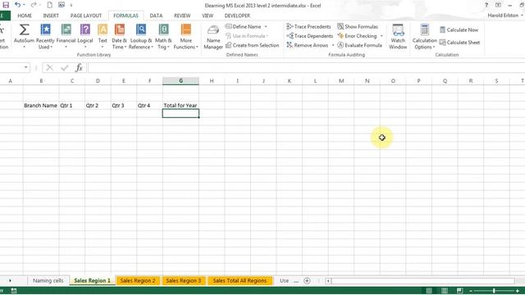The width and height of the screenshot is (525, 295).
Task: Open the Name Manager
Action: click(x=213, y=37)
